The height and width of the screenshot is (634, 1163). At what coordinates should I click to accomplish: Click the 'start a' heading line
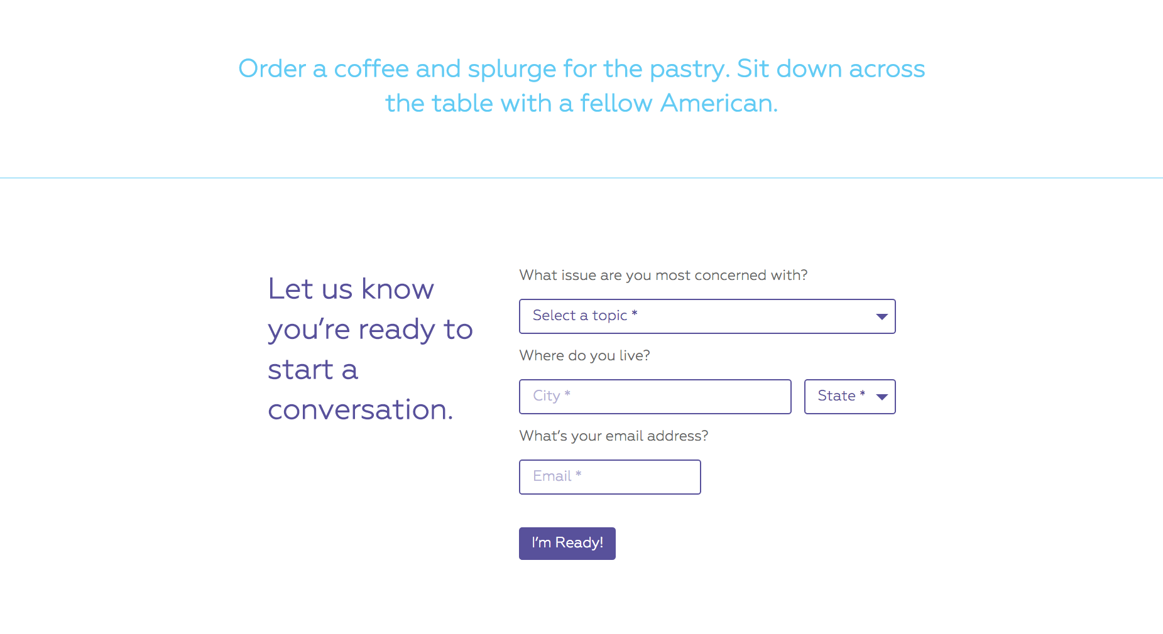click(x=312, y=370)
